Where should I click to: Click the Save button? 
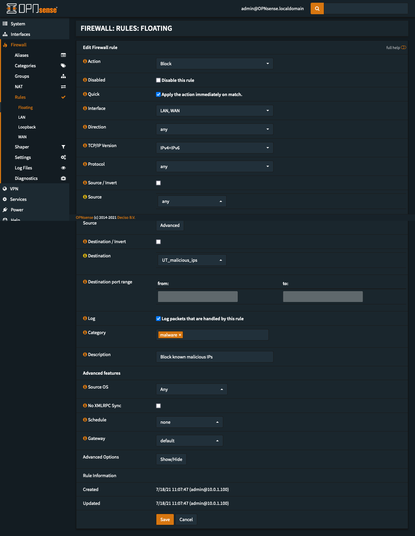[x=165, y=519]
